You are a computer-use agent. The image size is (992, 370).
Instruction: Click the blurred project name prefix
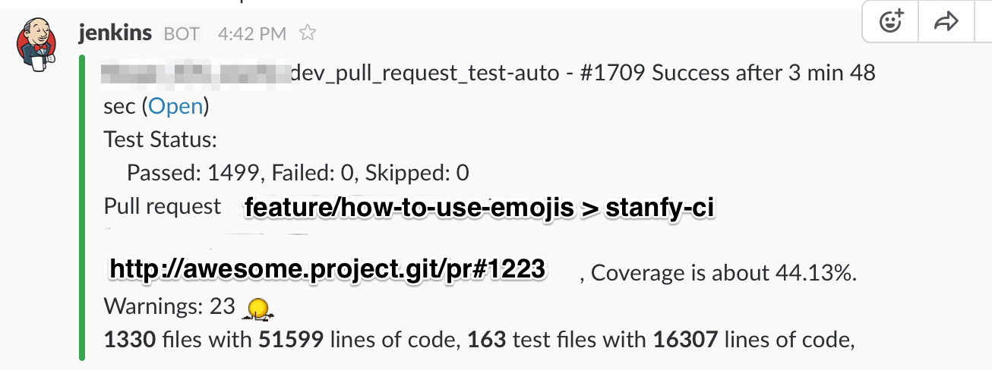coord(196,74)
